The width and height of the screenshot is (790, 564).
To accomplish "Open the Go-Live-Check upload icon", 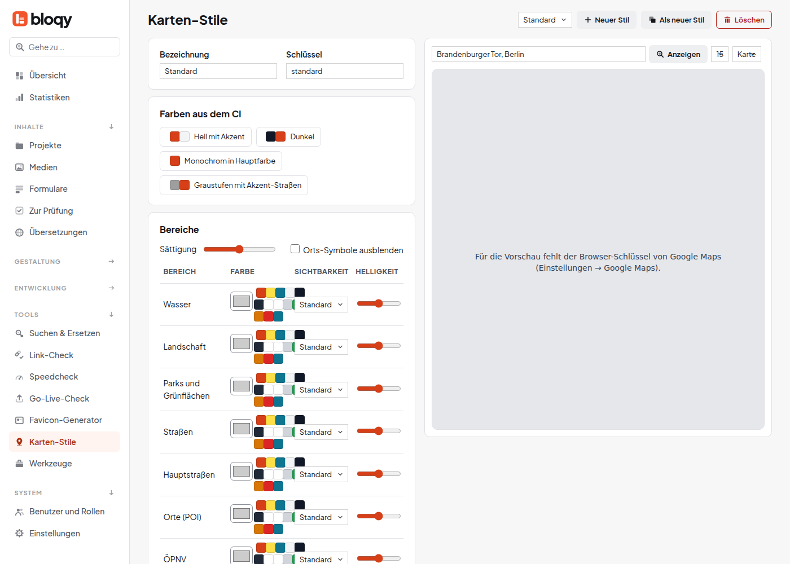I will [19, 399].
